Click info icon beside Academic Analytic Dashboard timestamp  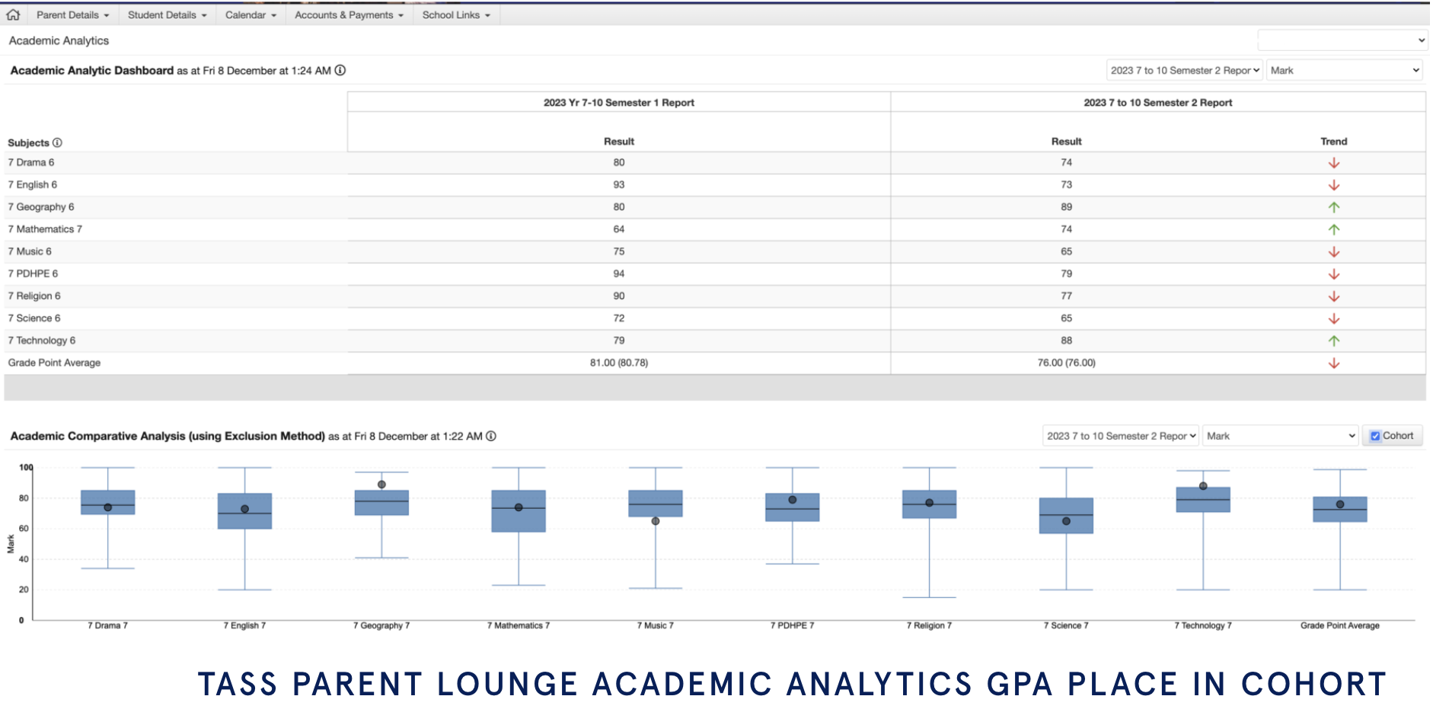(340, 70)
